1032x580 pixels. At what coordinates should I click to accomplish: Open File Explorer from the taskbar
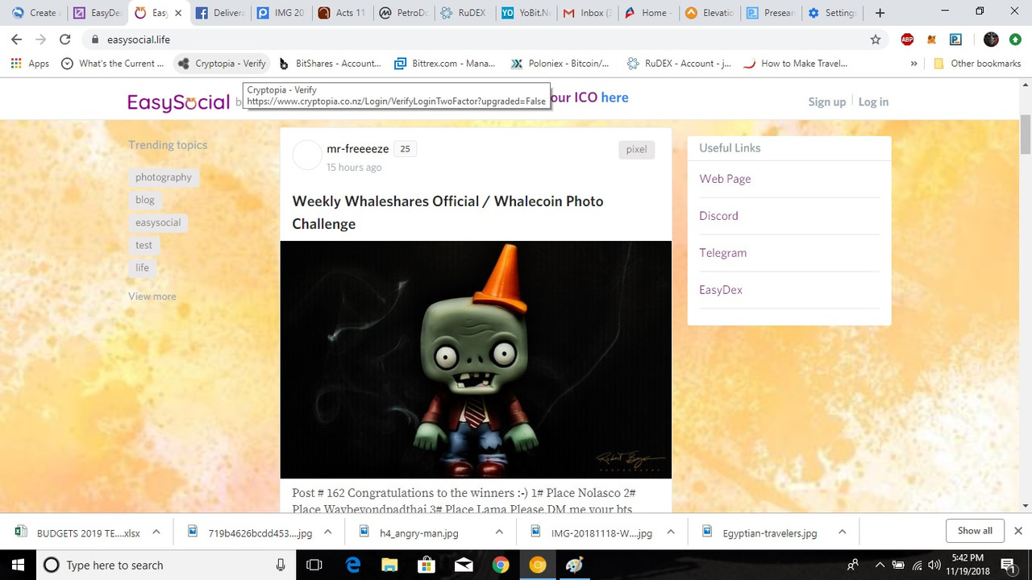389,565
